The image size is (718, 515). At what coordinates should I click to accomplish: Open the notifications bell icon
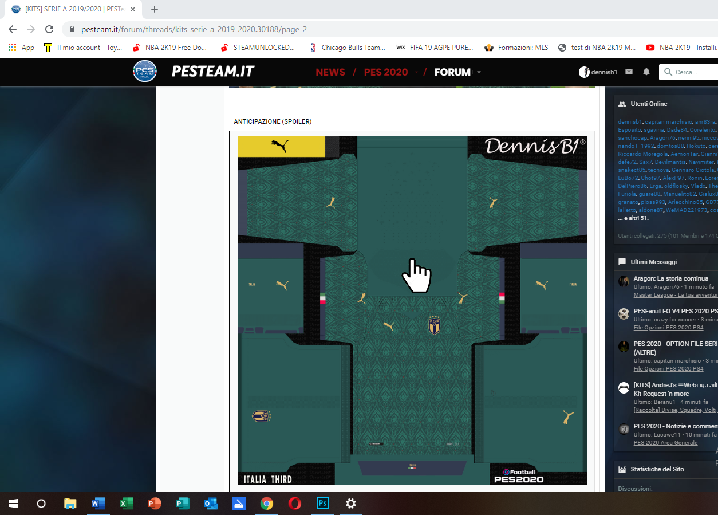(646, 72)
